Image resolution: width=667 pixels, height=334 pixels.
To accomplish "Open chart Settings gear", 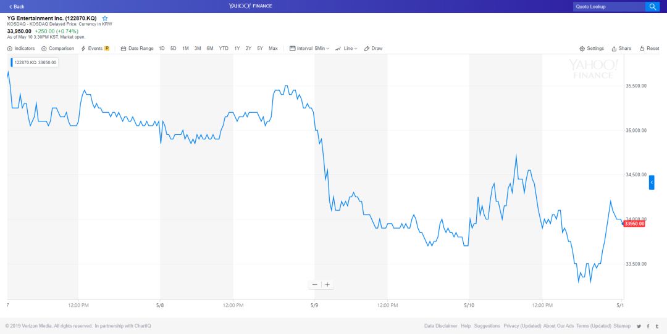I will [x=592, y=49].
